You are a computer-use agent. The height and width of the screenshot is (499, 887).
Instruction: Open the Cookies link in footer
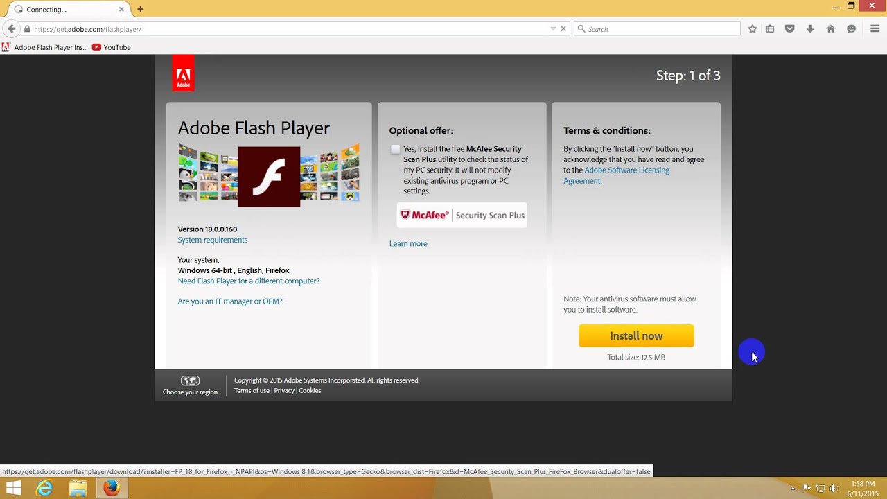coord(310,391)
